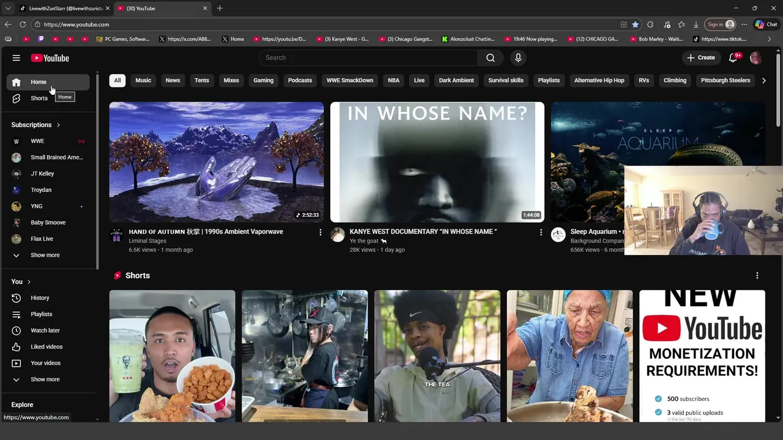This screenshot has height=440, width=783.
Task: Click Liminal Stages channel name
Action: point(147,241)
